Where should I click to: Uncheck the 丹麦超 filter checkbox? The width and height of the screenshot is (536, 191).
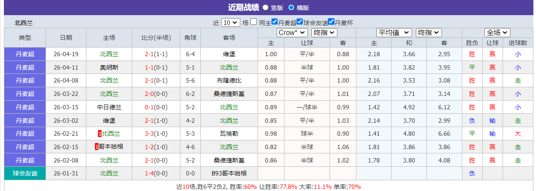pos(274,22)
